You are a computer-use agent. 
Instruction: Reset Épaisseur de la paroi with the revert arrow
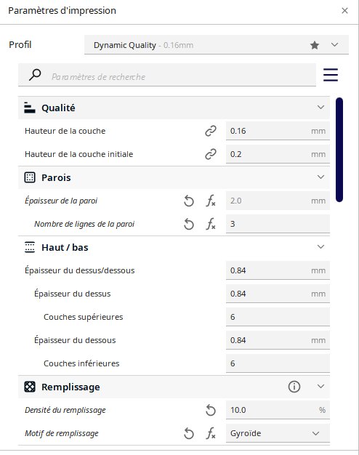(x=189, y=201)
